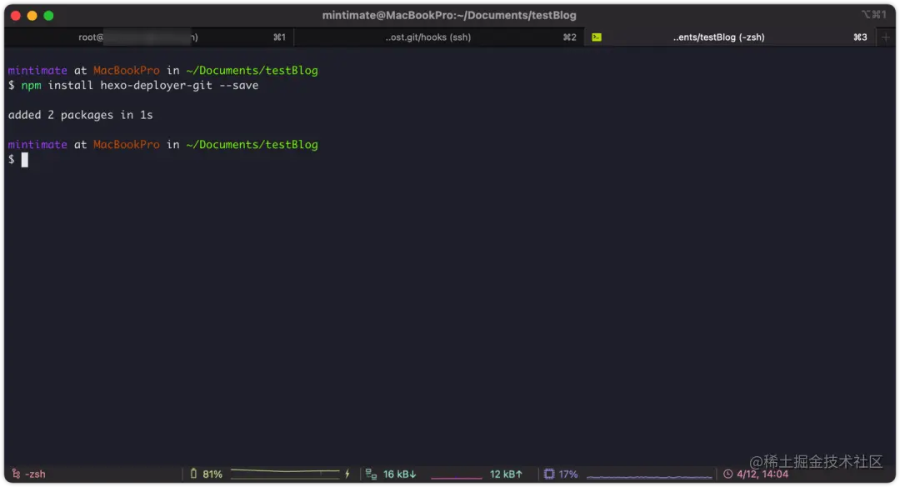Minimize the window with yellow button

point(32,16)
